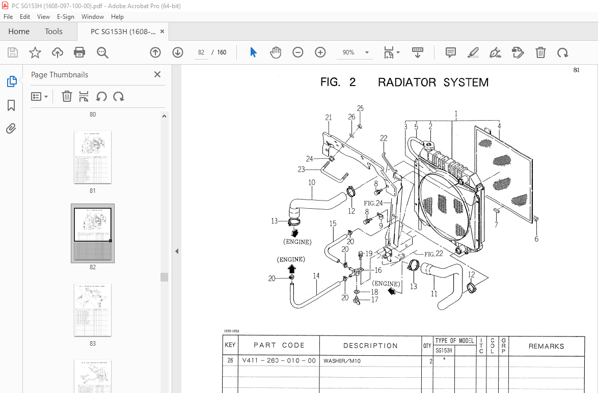Viewport: 598px width, 393px height.
Task: Zoom in with the plus icon
Action: click(x=320, y=52)
